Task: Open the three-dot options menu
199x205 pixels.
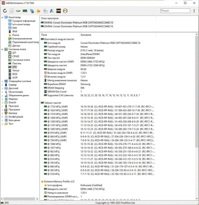Action: [194, 11]
